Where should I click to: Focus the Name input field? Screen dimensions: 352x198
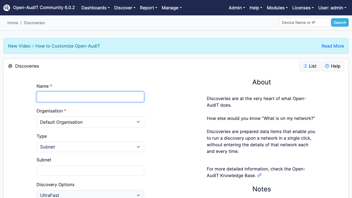pos(90,97)
